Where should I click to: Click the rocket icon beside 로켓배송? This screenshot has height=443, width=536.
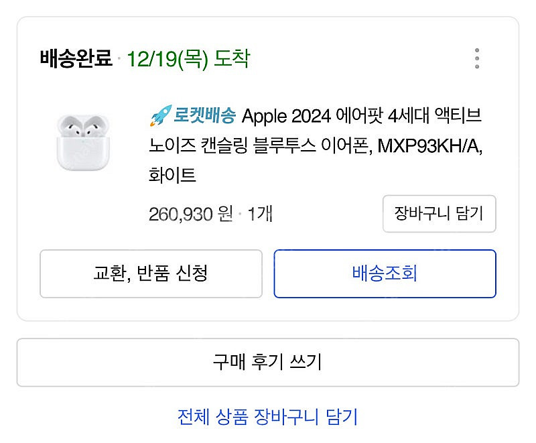click(161, 115)
